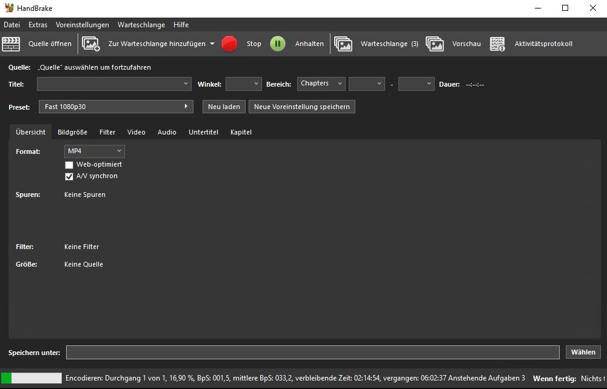Open the MP4 format dropdown
The width and height of the screenshot is (607, 389).
tap(95, 151)
